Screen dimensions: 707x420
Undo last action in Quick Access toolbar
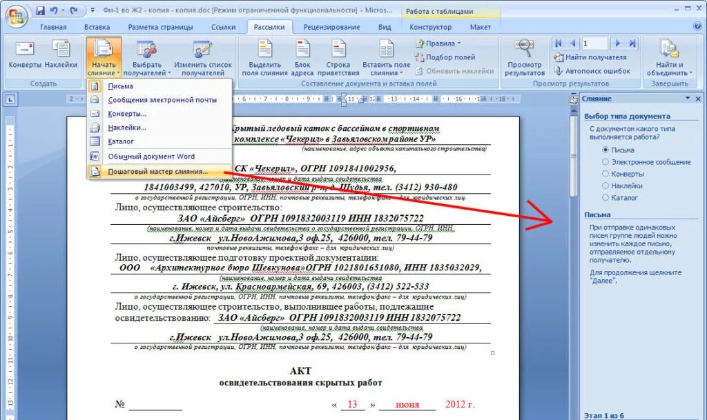tap(54, 10)
